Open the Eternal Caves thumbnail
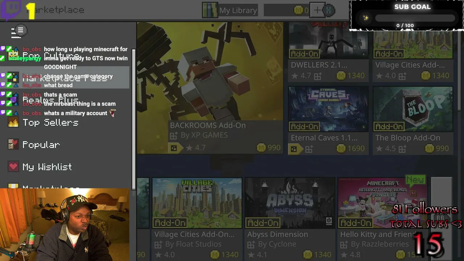The width and height of the screenshot is (464, 261). tap(328, 109)
